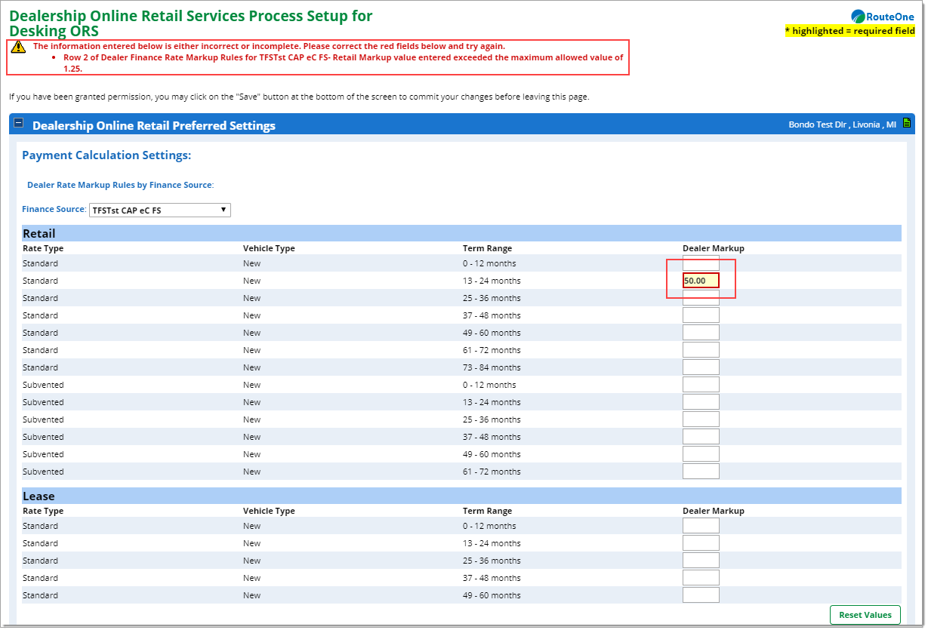The height and width of the screenshot is (633, 928).
Task: Click Retail Standard 73 - 84 months markup field
Action: 701,367
